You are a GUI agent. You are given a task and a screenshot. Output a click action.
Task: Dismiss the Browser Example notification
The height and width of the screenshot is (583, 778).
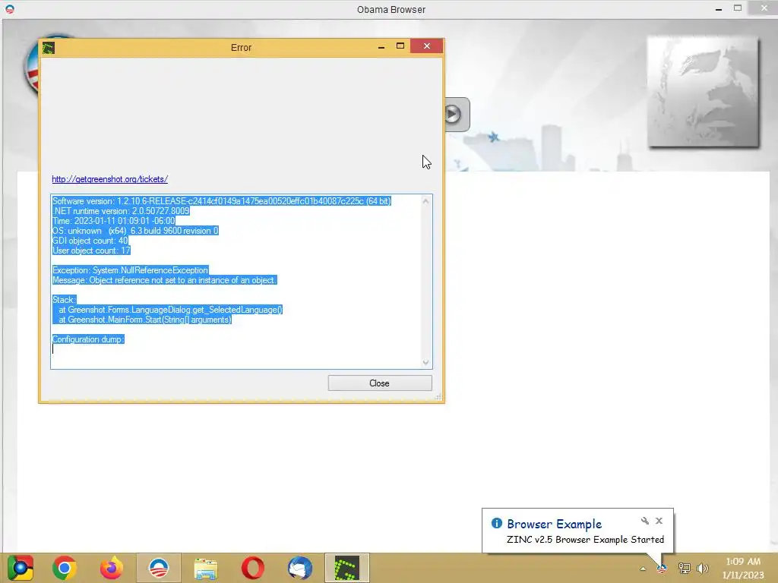659,521
